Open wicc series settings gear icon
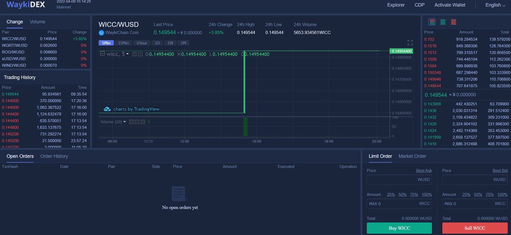This screenshot has height=235, width=511. 140,54
